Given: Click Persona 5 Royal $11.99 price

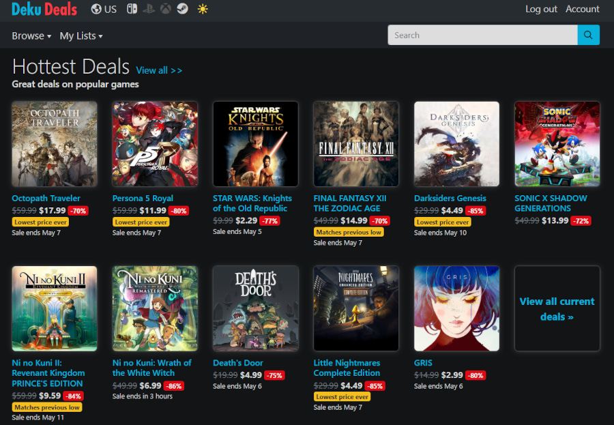Looking at the screenshot, I should [x=153, y=211].
